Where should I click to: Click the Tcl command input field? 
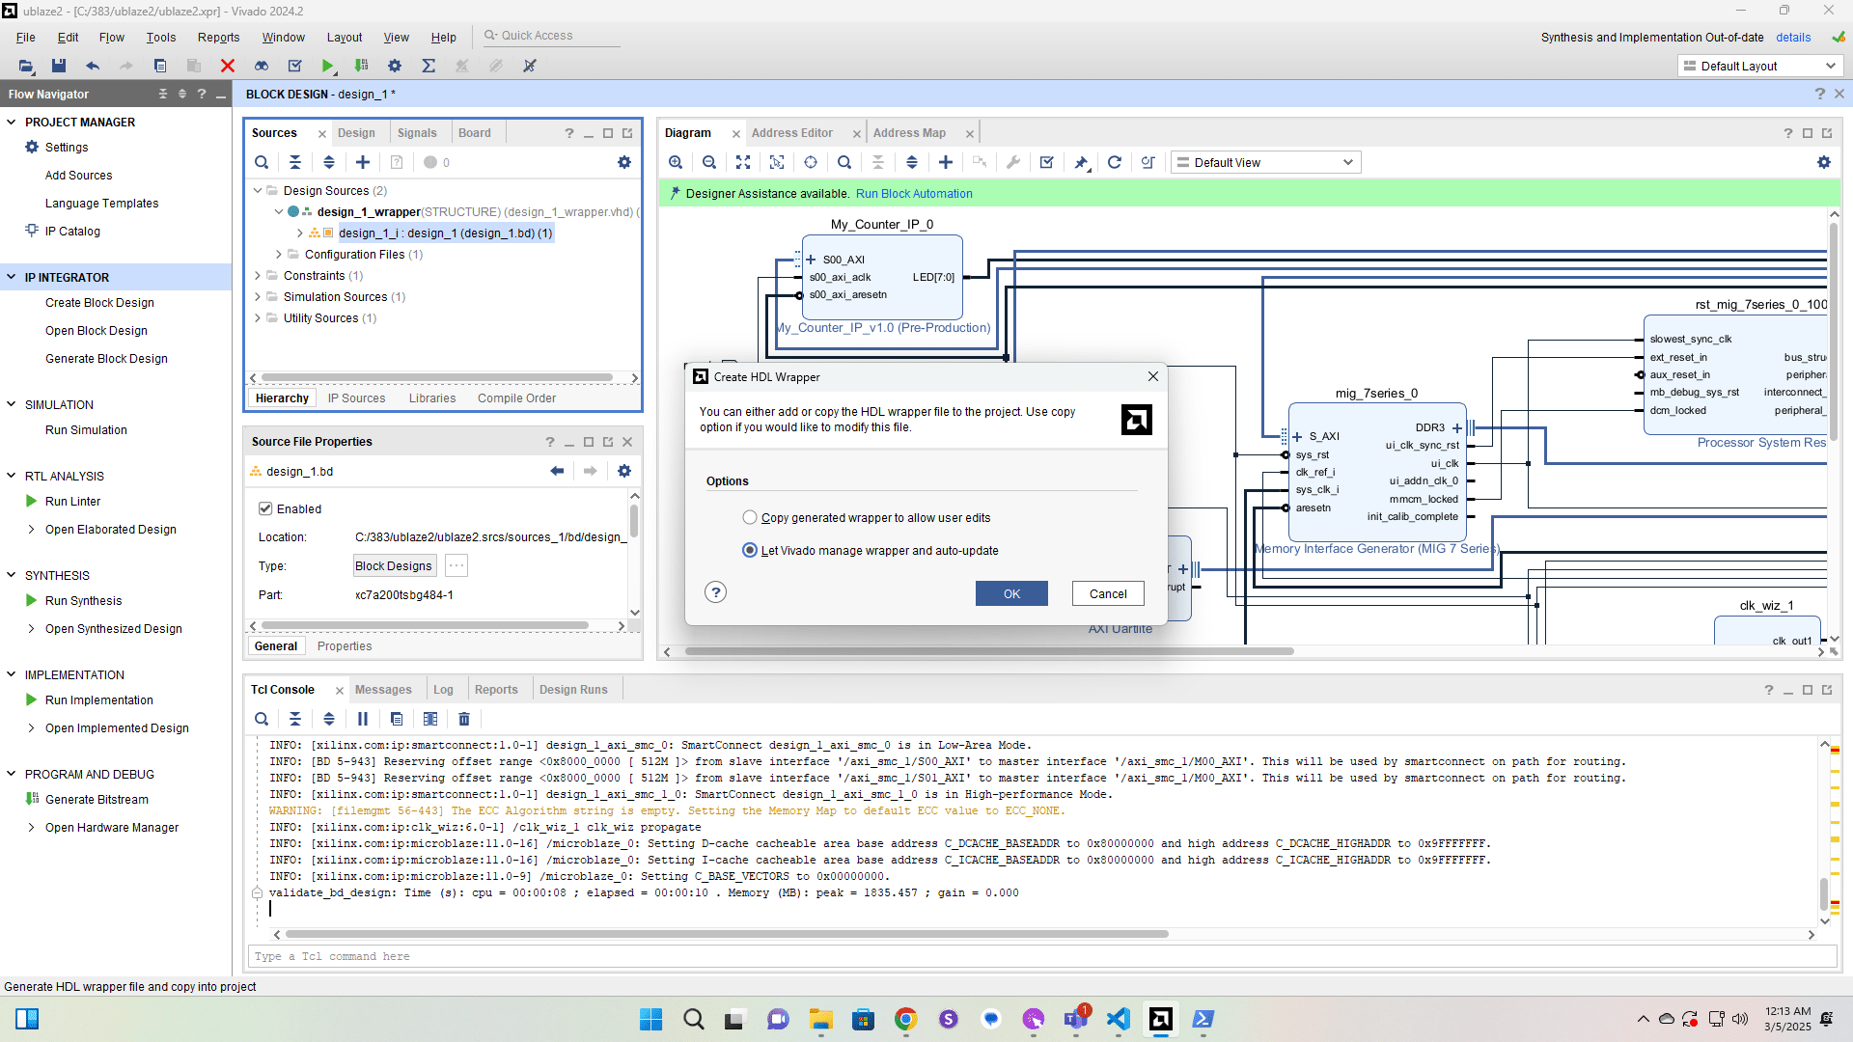tap(1042, 956)
